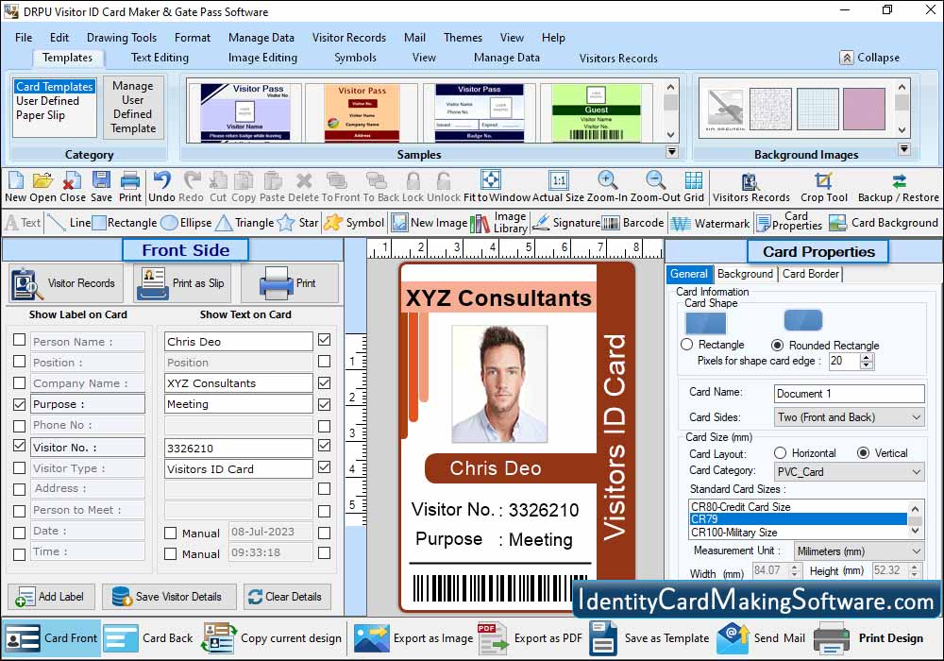This screenshot has width=944, height=661.
Task: Click Fit to Window icon
Action: coord(491,180)
